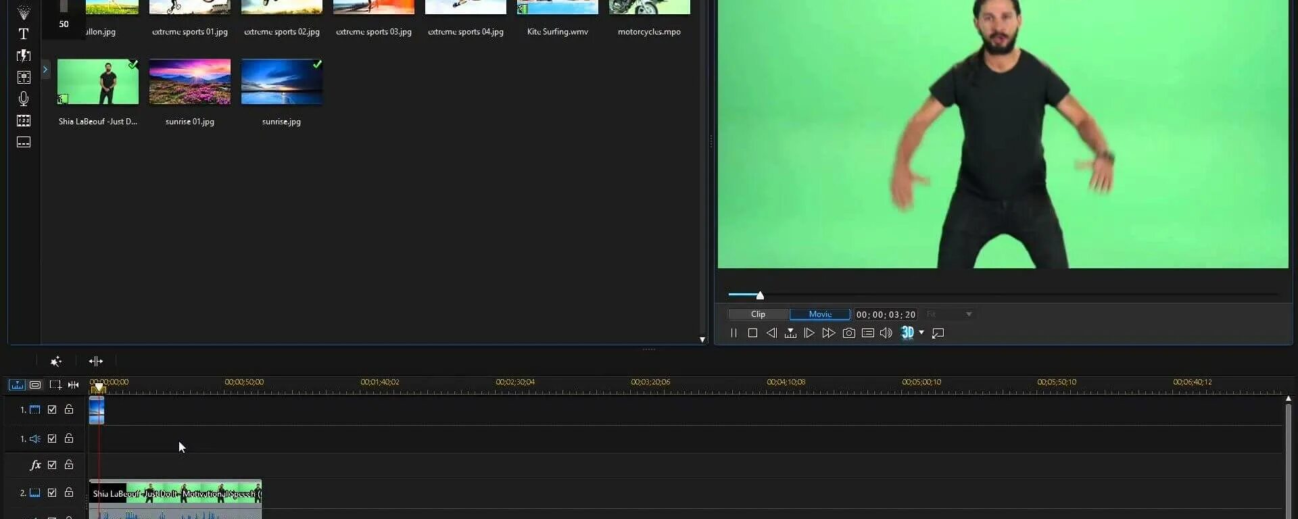This screenshot has width=1298, height=519.
Task: Click the audio track 1 speaker icon
Action: [x=34, y=439]
